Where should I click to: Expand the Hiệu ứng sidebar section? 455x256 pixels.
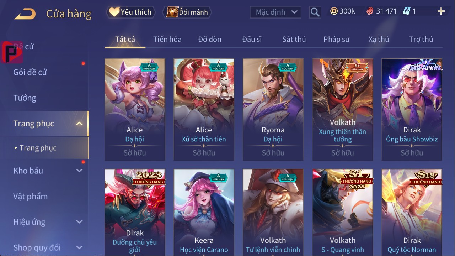point(79,222)
